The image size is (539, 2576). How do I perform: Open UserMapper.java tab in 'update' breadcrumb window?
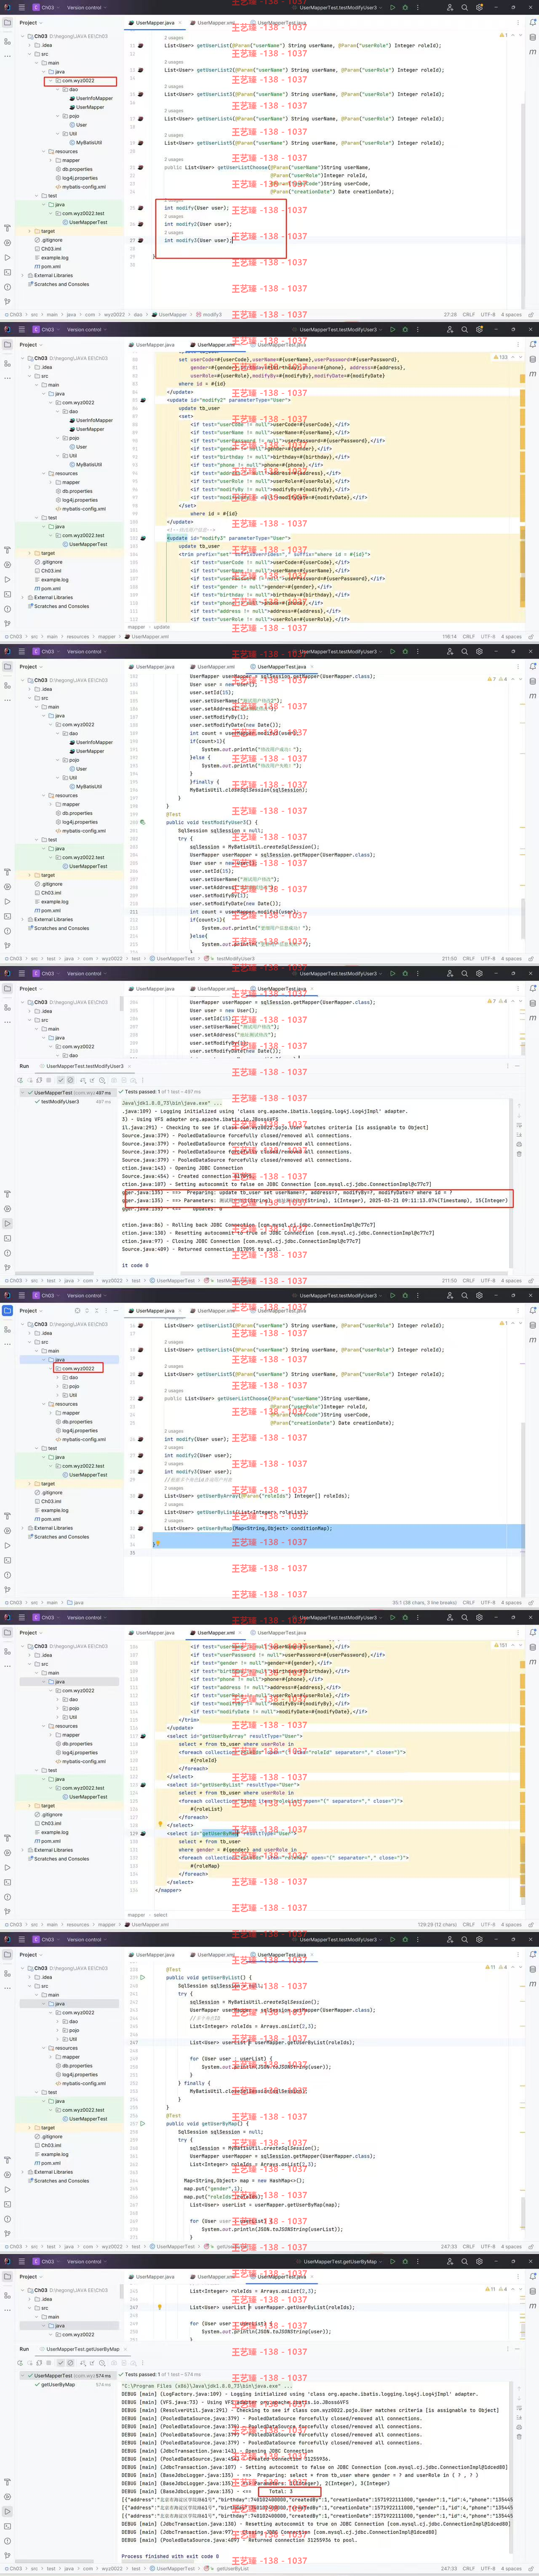click(x=152, y=344)
